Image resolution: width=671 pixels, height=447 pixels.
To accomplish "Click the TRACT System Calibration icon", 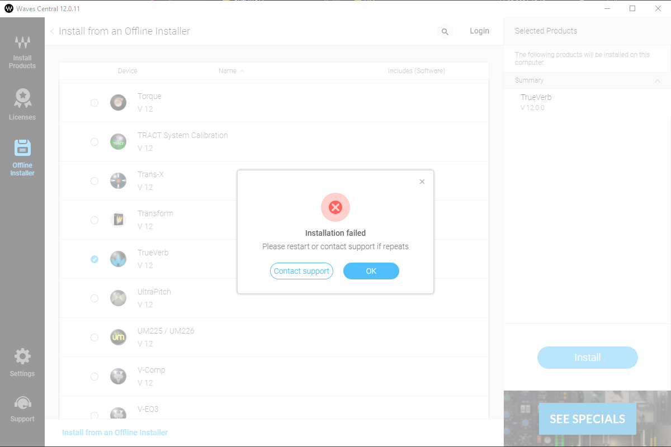I will tap(118, 141).
